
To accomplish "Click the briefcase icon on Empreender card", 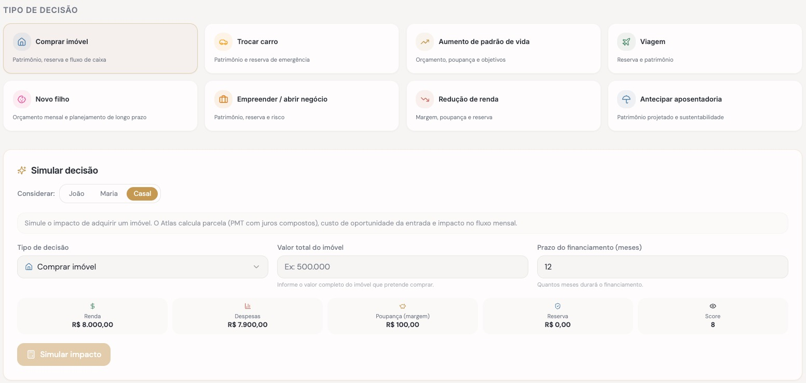I will [223, 99].
